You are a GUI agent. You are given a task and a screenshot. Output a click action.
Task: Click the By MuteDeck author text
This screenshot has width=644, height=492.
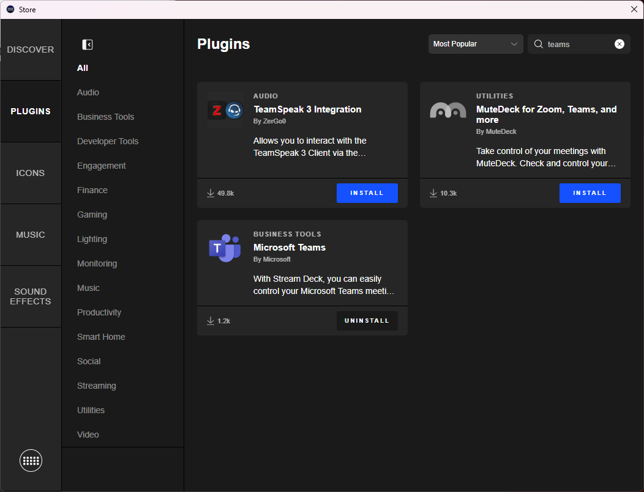496,131
